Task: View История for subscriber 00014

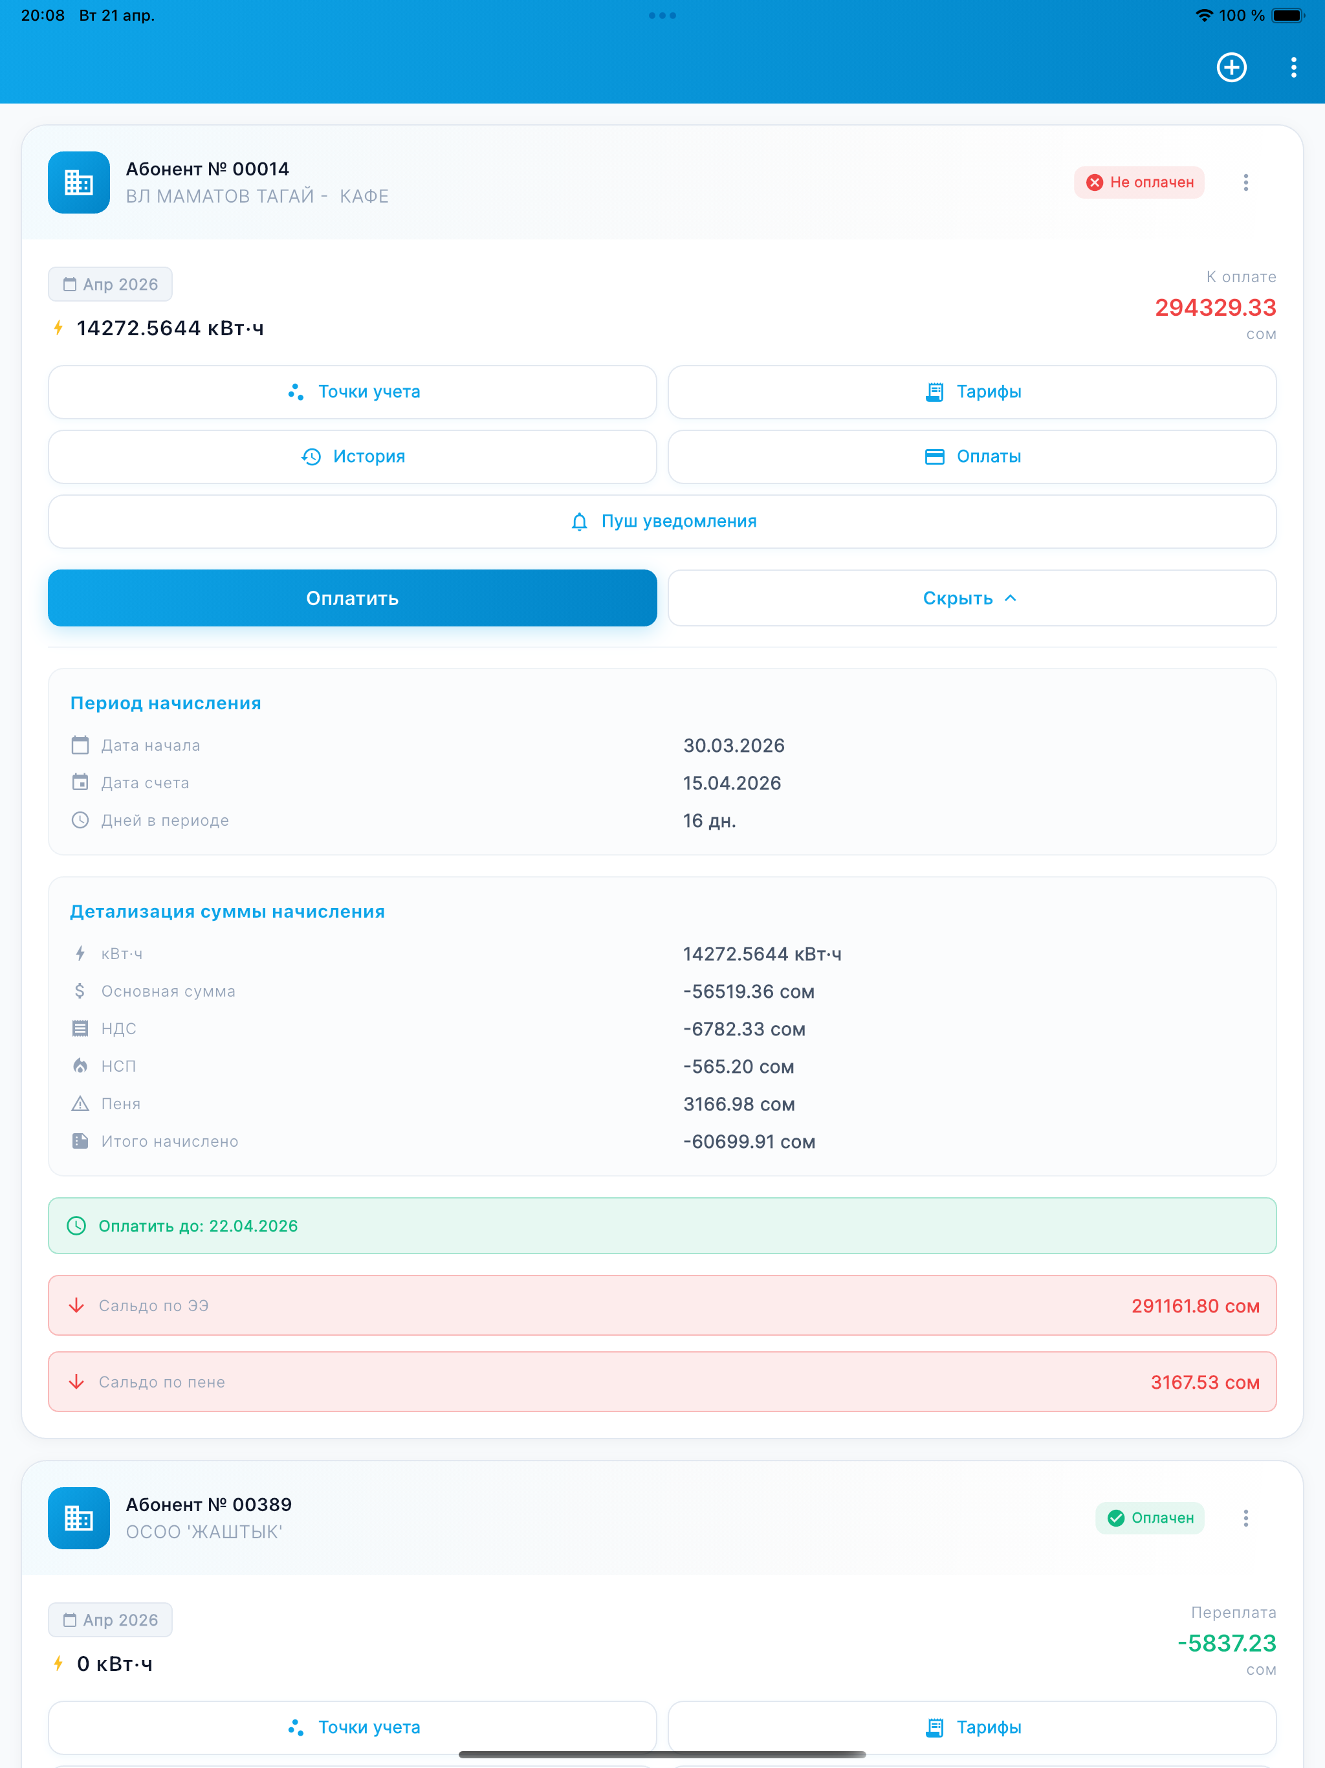Action: click(353, 456)
